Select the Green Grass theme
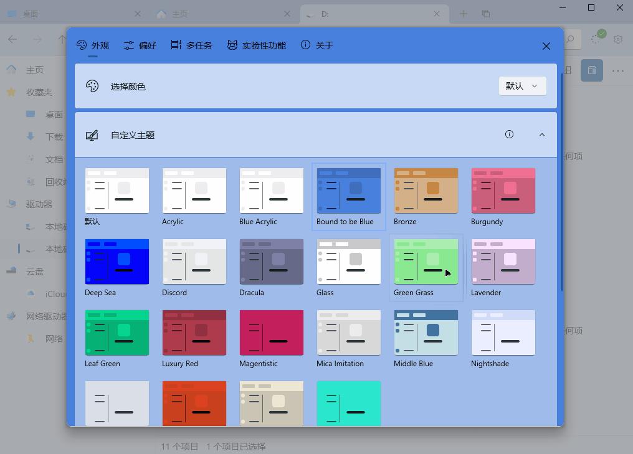Viewport: 633px width, 454px height. [x=426, y=262]
